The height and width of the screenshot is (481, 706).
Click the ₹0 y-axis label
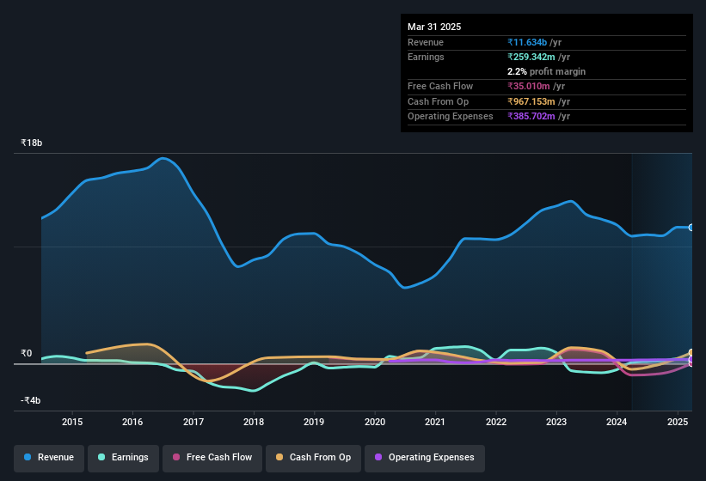(27, 353)
